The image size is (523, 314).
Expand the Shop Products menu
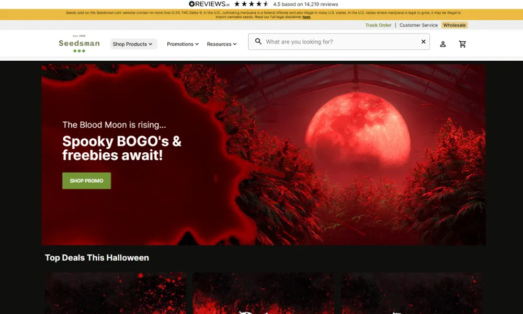(133, 44)
